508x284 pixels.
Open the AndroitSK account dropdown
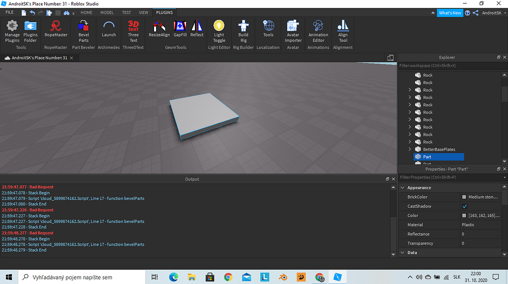[494, 13]
